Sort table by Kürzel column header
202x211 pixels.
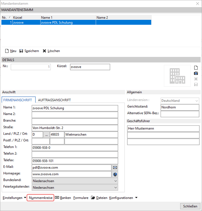[26, 18]
